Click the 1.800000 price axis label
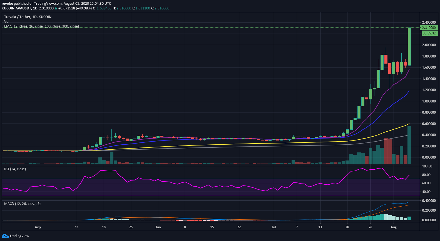The height and width of the screenshot is (241, 440). pyautogui.click(x=429, y=56)
